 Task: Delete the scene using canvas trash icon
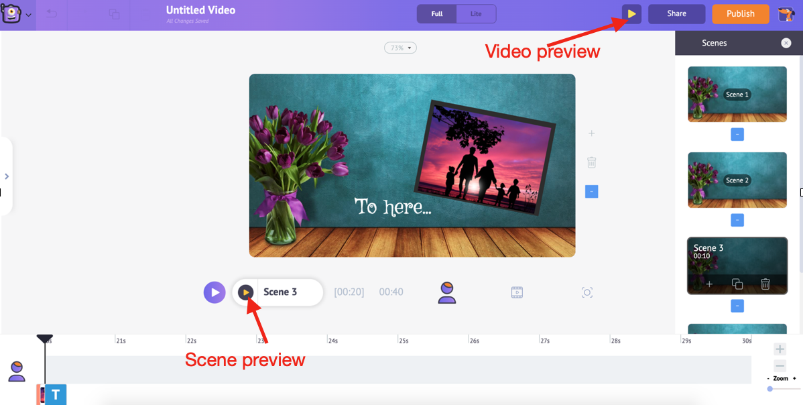point(591,162)
